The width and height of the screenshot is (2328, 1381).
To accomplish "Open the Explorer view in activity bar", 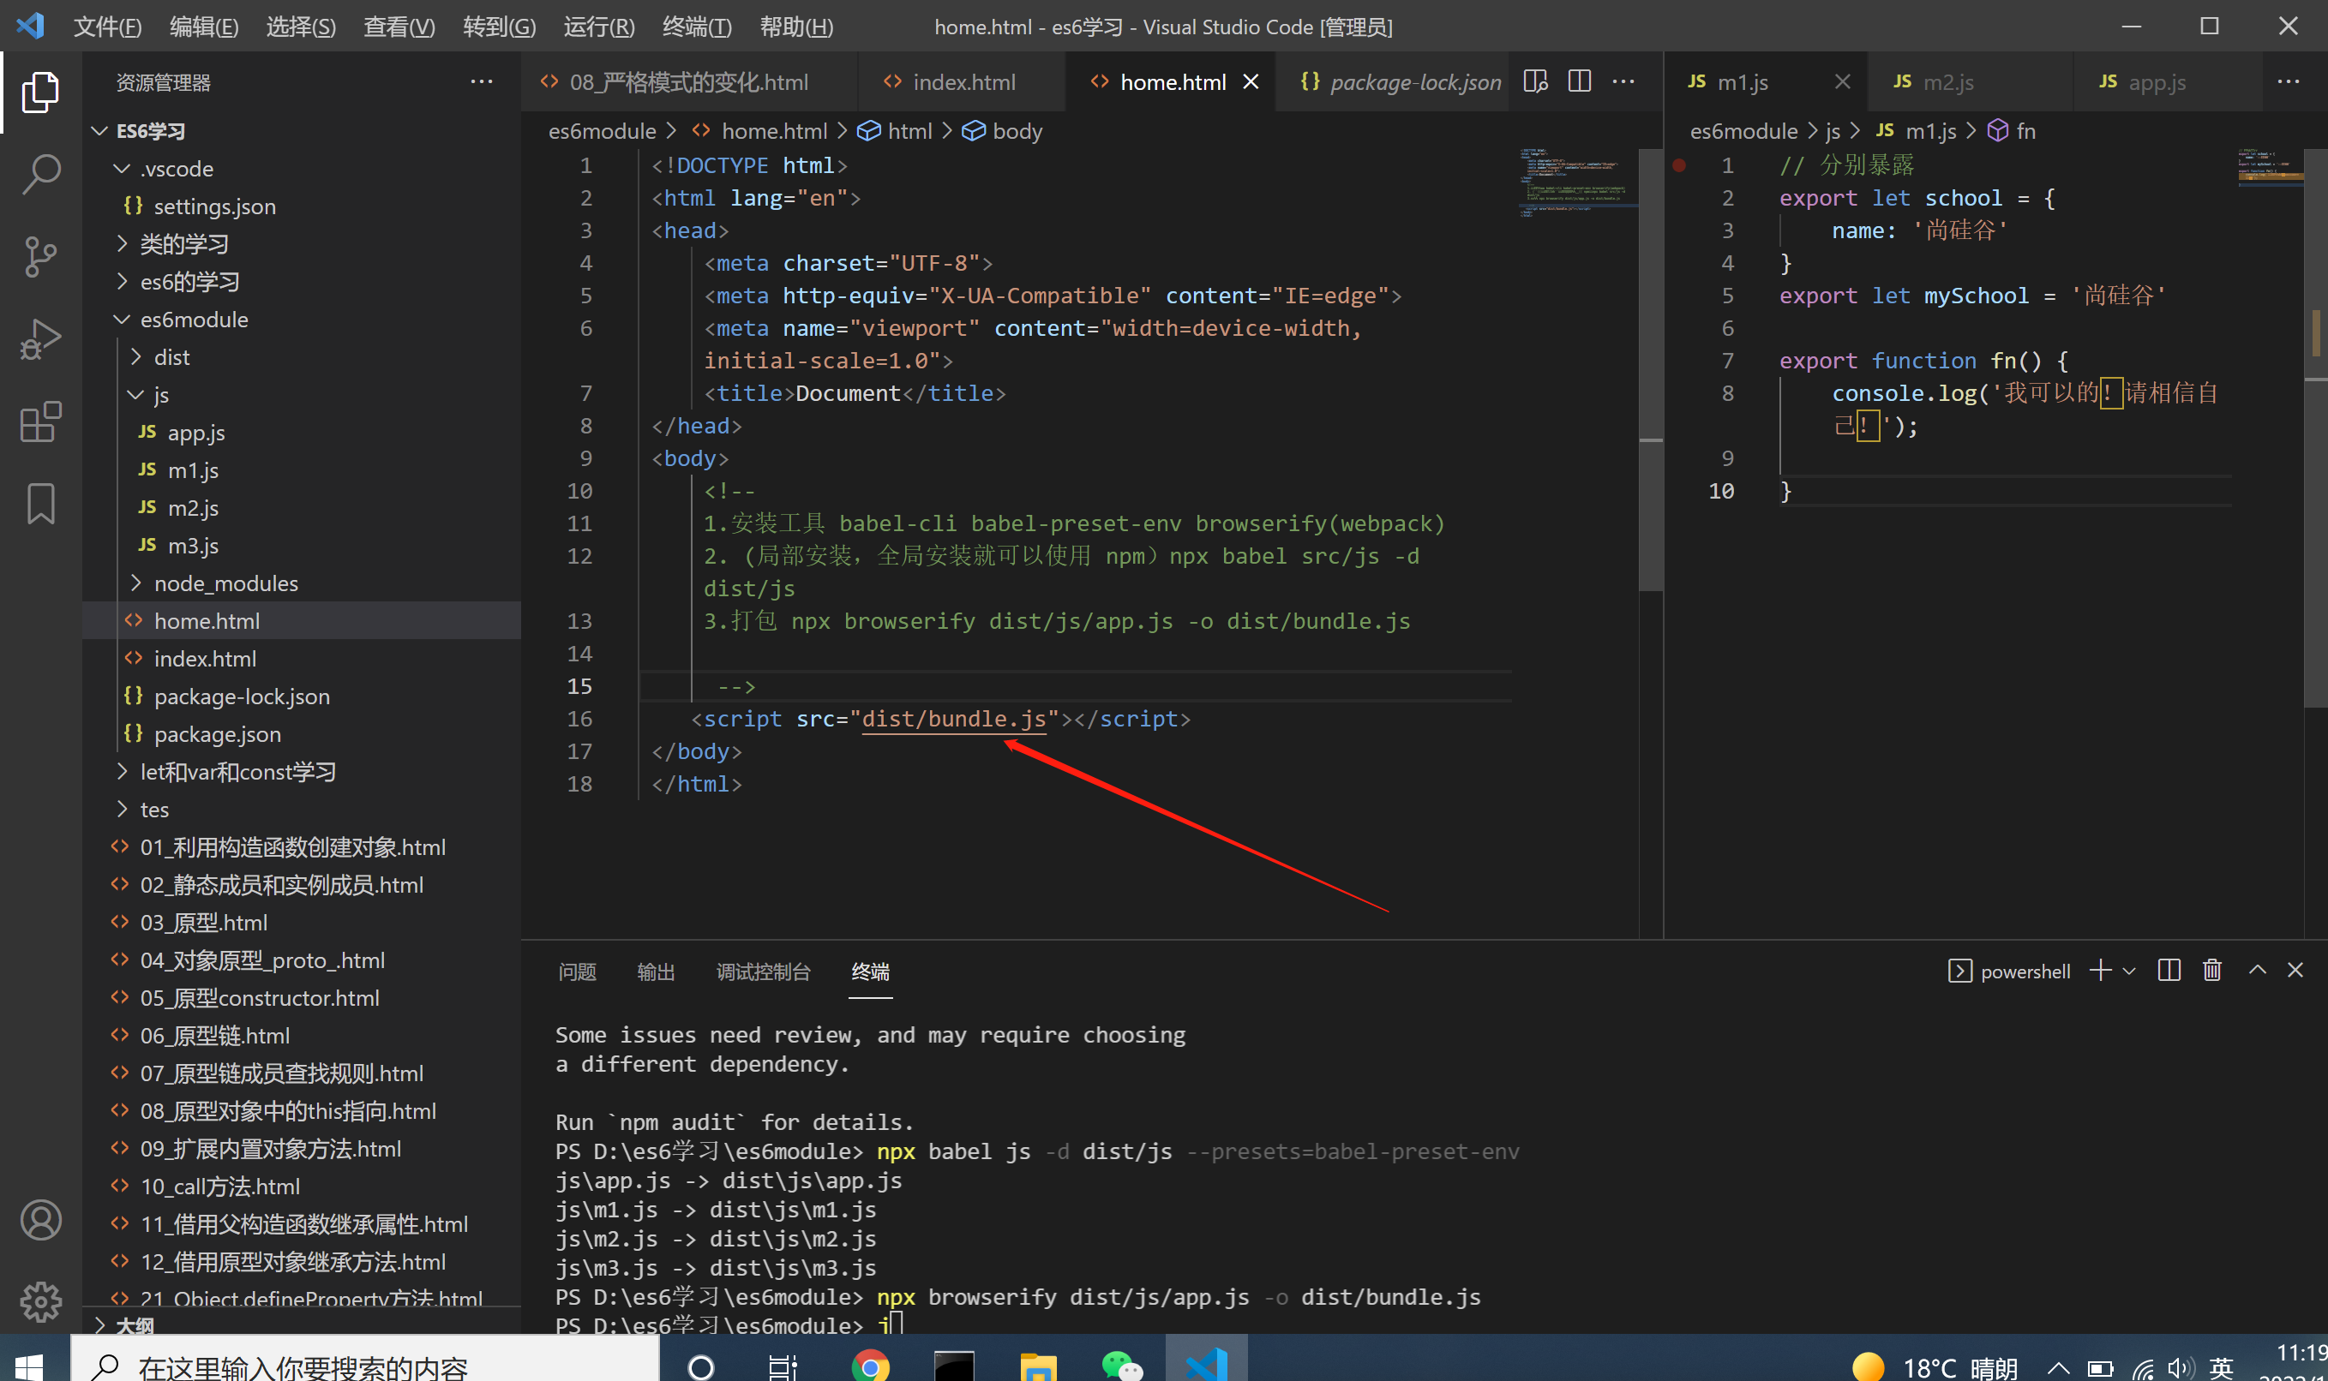I will [40, 93].
